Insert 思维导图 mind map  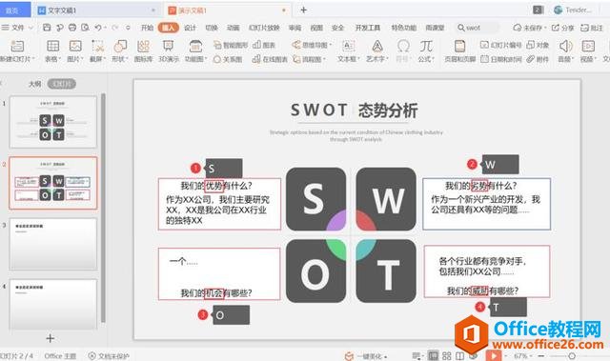coord(312,45)
